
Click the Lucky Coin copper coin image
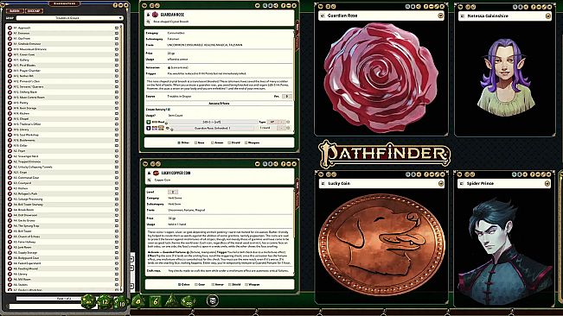point(381,245)
